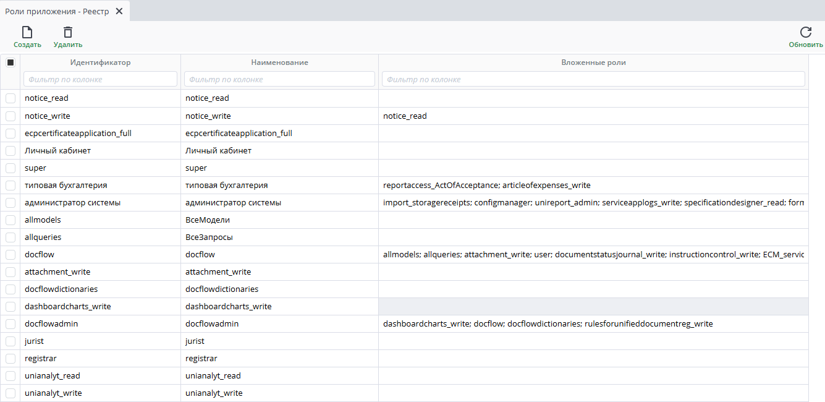Sort by the Наименование column header
The width and height of the screenshot is (825, 402).
(279, 62)
